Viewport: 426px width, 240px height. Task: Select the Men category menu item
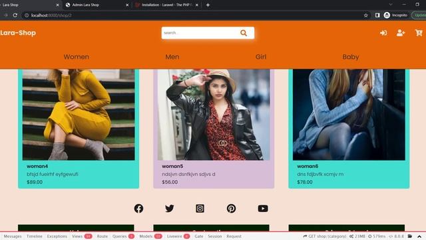click(172, 57)
